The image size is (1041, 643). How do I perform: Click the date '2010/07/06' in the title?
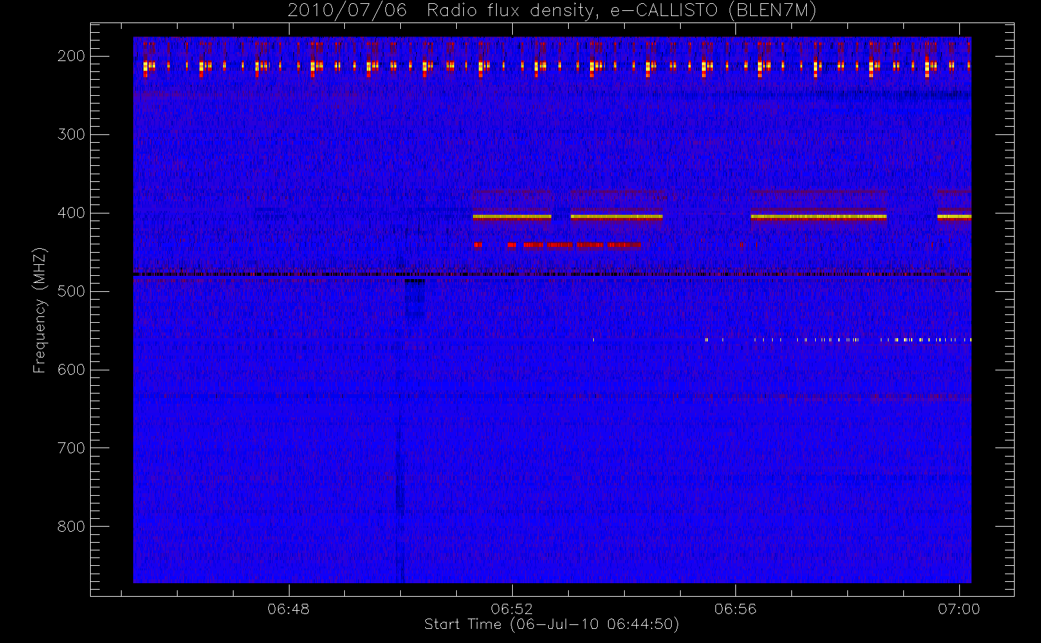[x=347, y=11]
